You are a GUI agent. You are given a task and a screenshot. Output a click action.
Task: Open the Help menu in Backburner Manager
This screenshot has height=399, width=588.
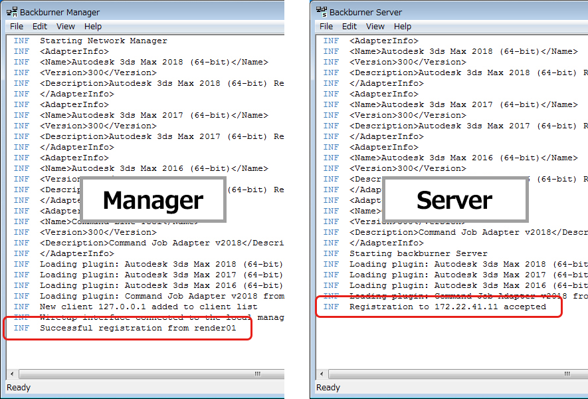(93, 27)
